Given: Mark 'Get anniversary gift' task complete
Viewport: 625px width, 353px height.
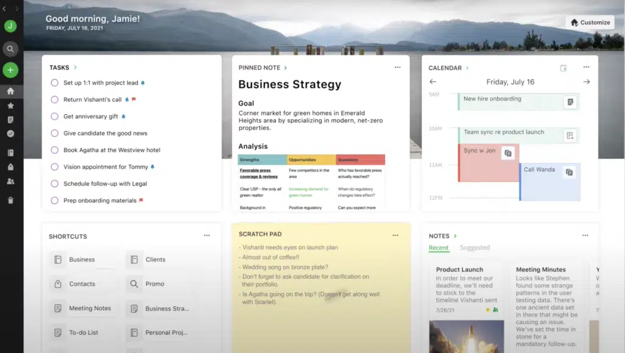Looking at the screenshot, I should tap(55, 117).
